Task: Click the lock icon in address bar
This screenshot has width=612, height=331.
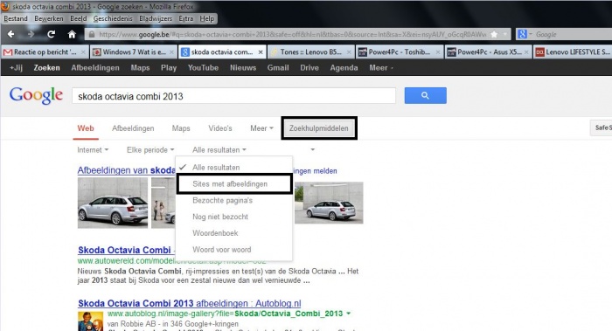Action: tap(92, 34)
